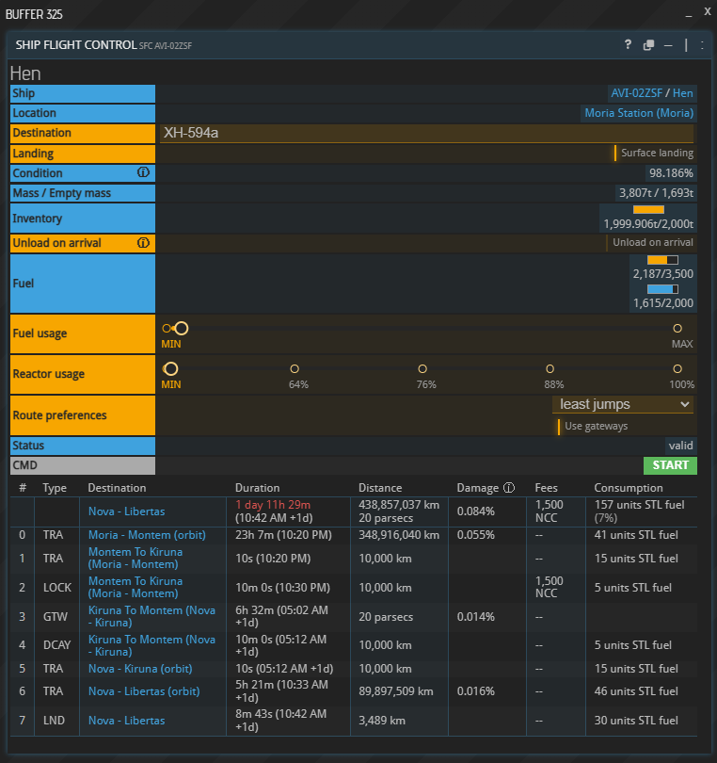Split the tile horizontally with dash icon
This screenshot has width=717, height=763.
click(668, 45)
